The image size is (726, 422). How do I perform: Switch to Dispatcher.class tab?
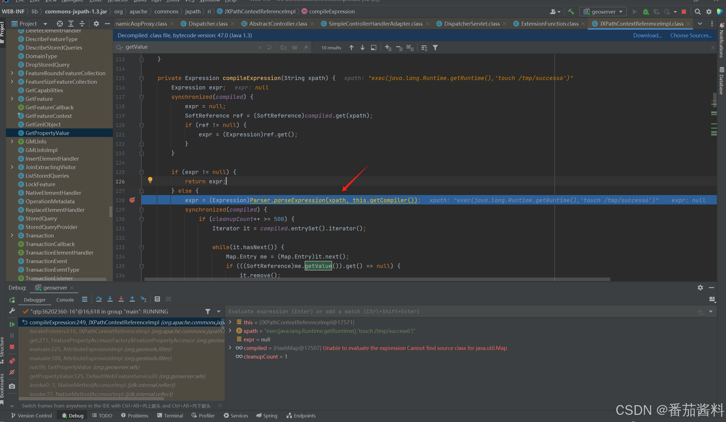pos(208,24)
